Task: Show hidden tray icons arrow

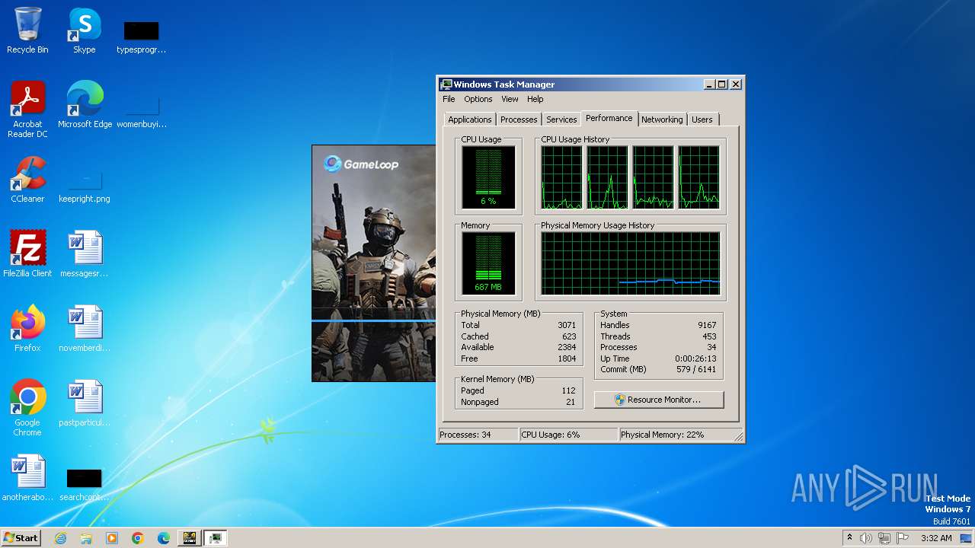Action: pos(850,538)
